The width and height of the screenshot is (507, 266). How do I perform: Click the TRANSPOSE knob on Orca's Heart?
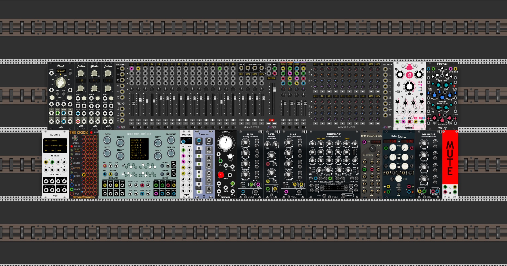point(171,140)
